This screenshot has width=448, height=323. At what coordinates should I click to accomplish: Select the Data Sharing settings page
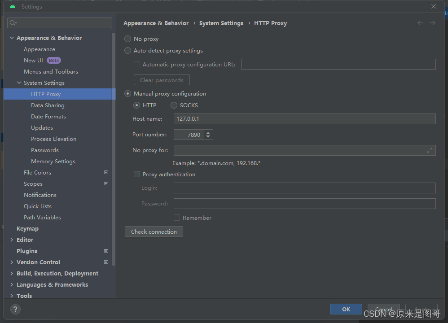click(x=48, y=105)
